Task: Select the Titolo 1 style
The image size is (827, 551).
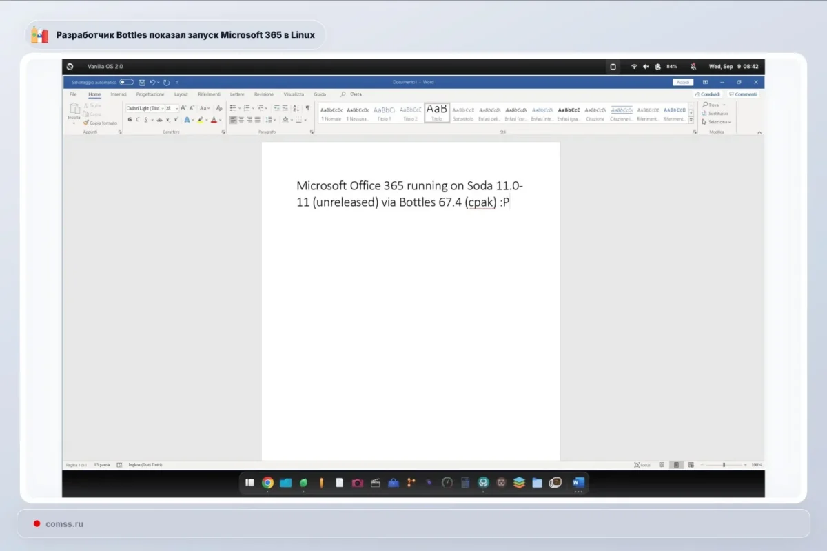Action: 384,113
